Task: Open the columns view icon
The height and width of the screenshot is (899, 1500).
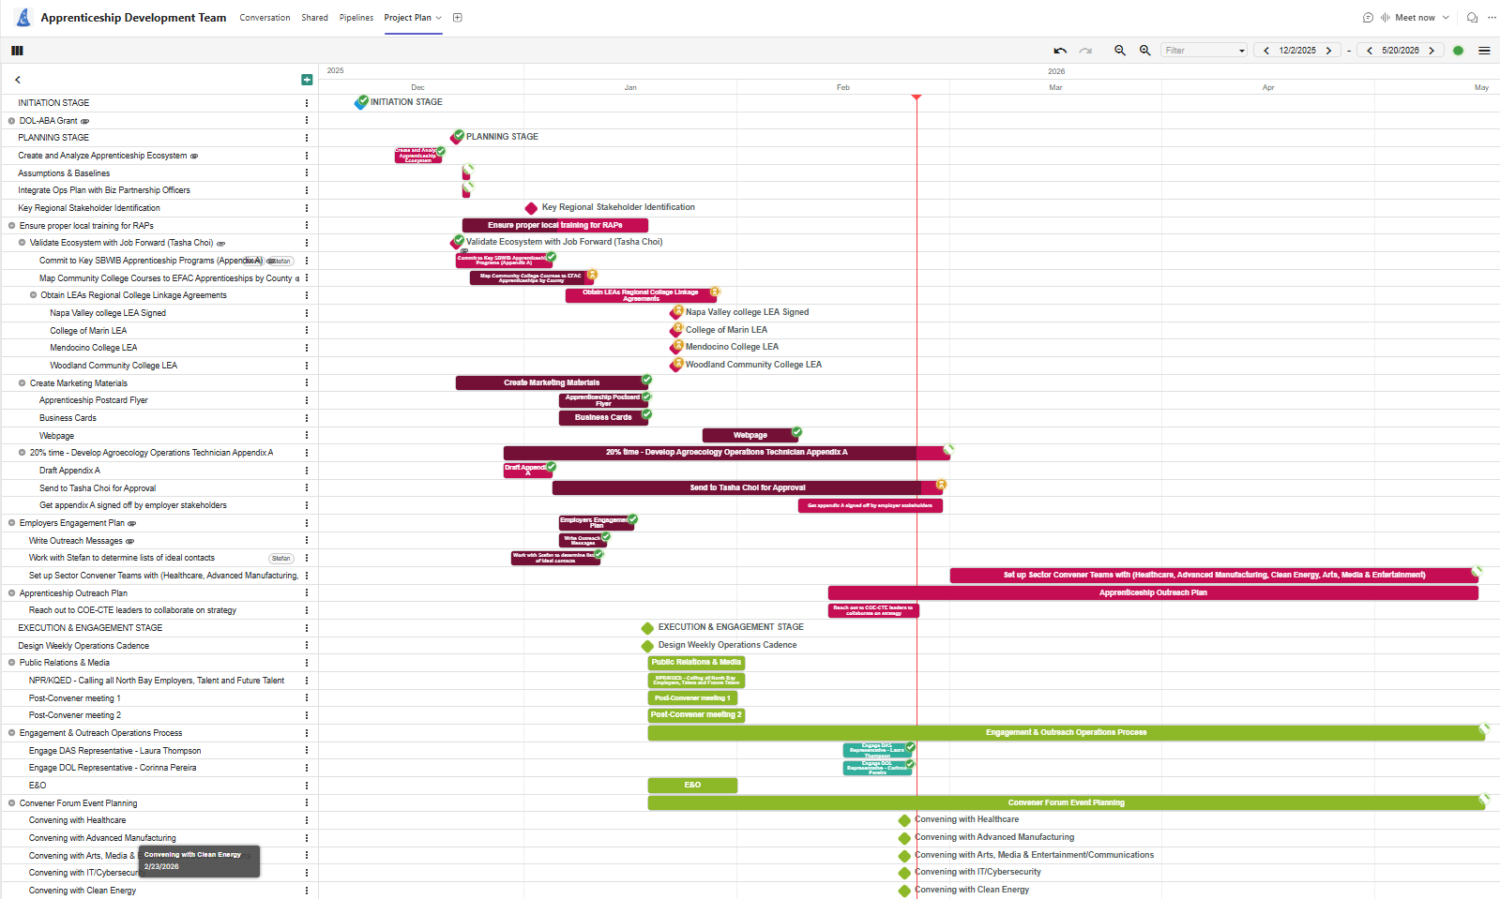Action: (17, 51)
